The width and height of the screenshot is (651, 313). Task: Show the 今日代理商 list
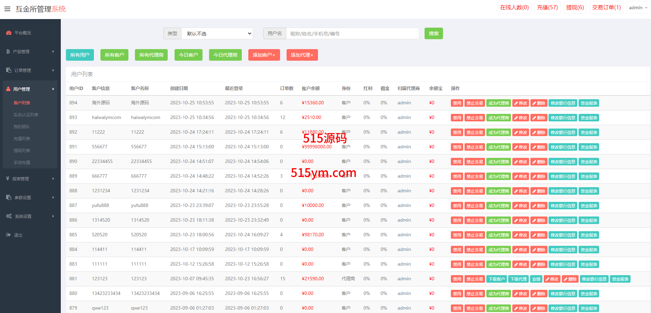tap(225, 55)
